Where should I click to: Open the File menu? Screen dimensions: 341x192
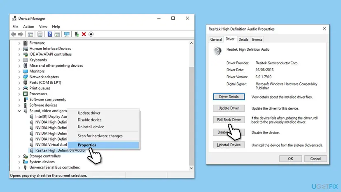coord(15,26)
